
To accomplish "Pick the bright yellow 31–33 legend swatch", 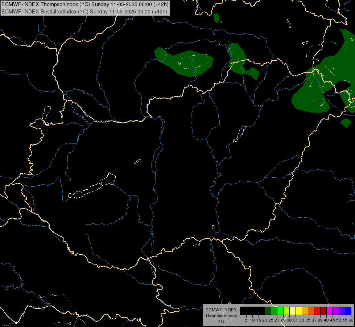I will [x=299, y=311].
